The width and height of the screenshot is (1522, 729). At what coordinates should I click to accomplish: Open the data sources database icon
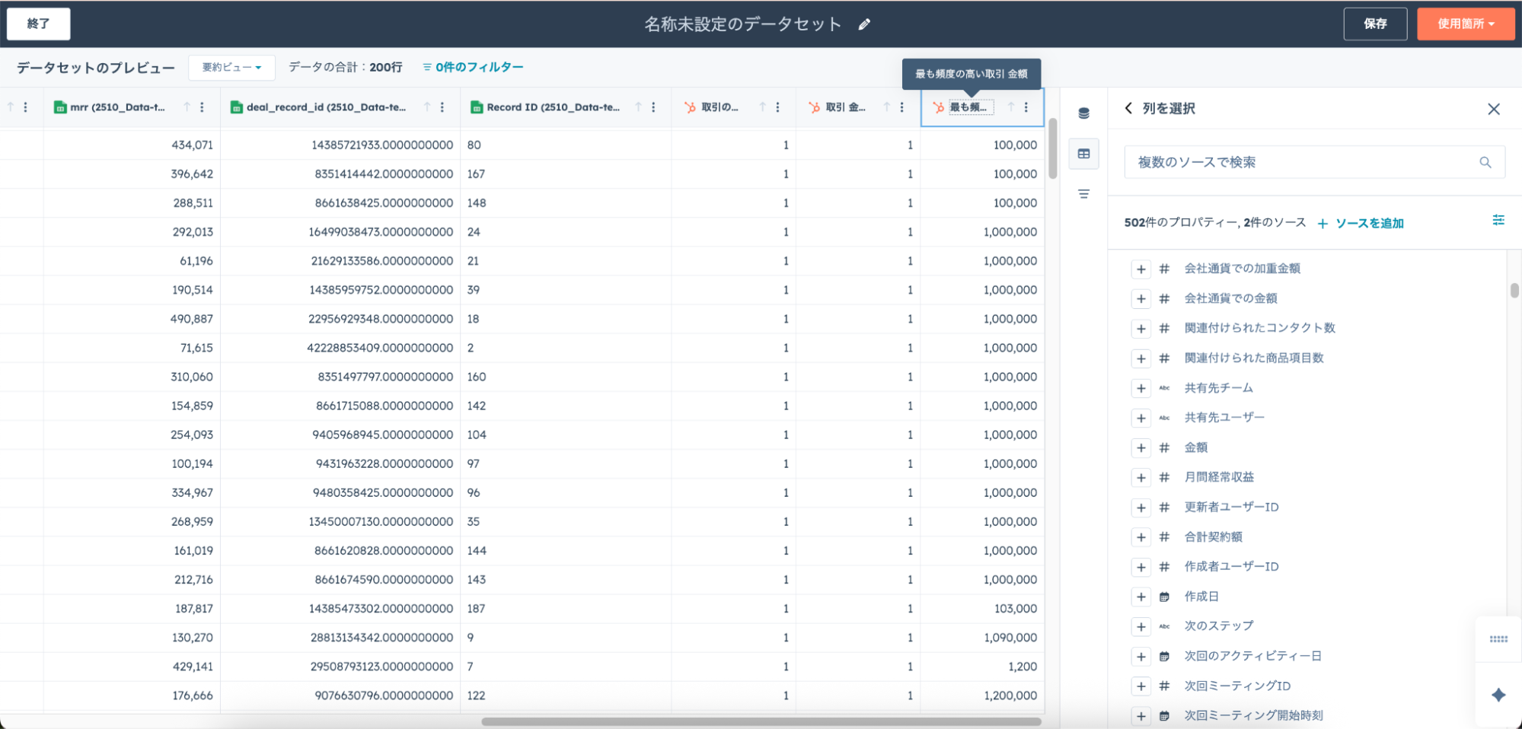[x=1083, y=113]
